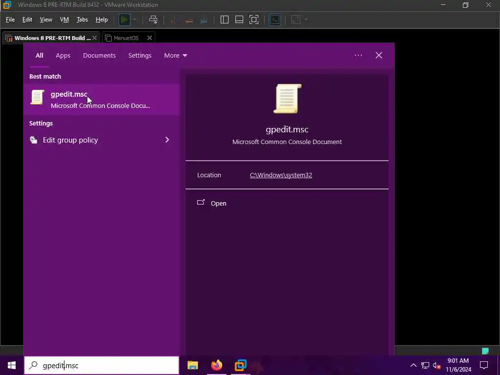Click the Settings section heading in results
This screenshot has width=500, height=375.
(41, 124)
